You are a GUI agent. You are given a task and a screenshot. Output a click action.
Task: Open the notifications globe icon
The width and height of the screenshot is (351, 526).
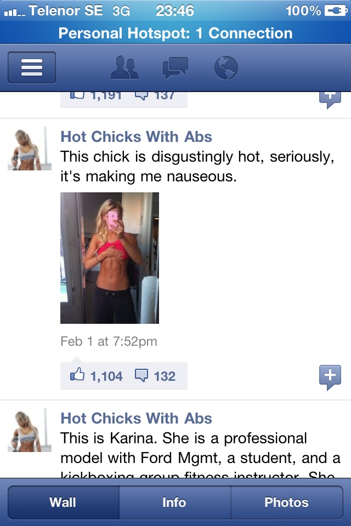[226, 68]
